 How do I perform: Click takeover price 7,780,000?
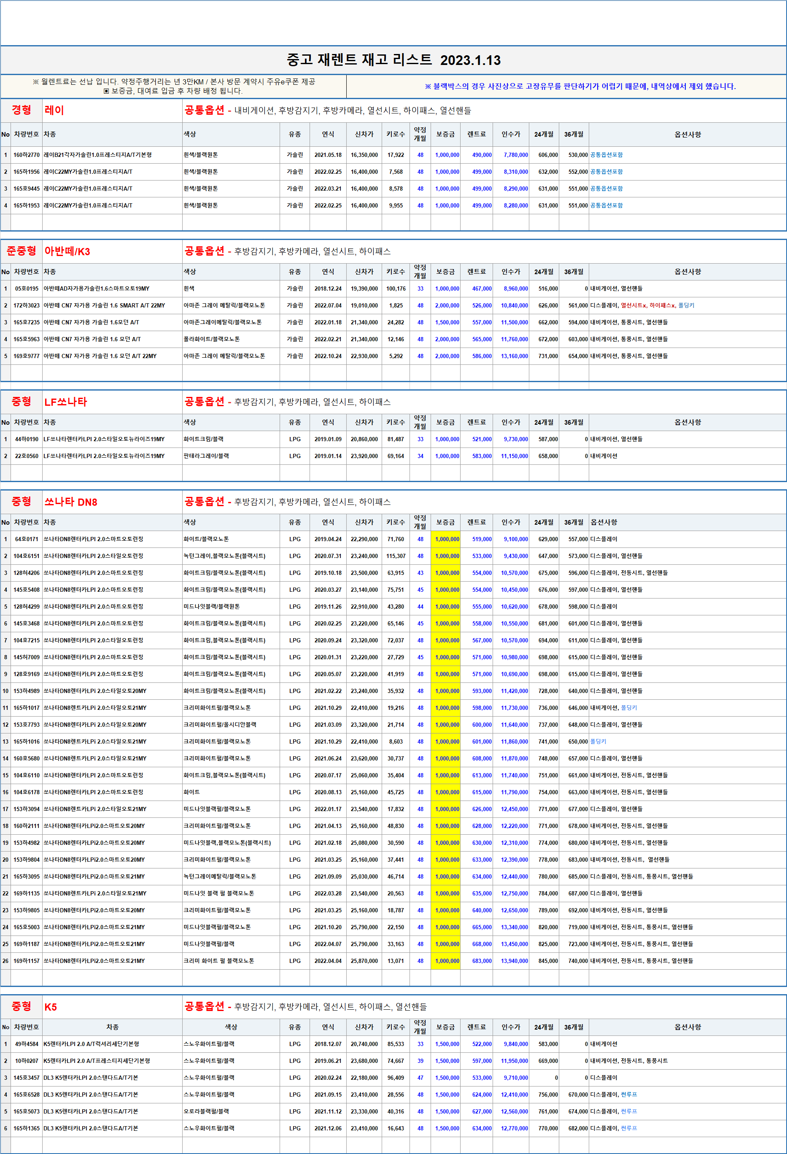pos(515,155)
